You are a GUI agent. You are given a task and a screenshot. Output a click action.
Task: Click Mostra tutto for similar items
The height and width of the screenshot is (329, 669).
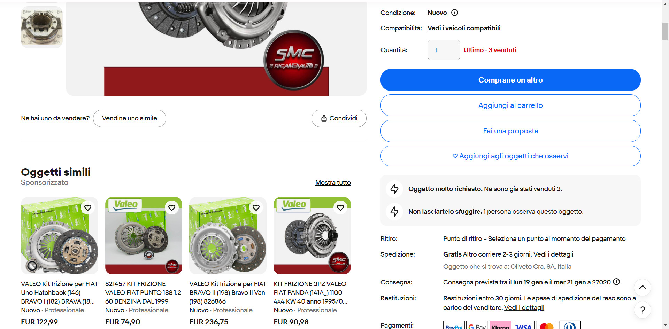[x=333, y=183]
